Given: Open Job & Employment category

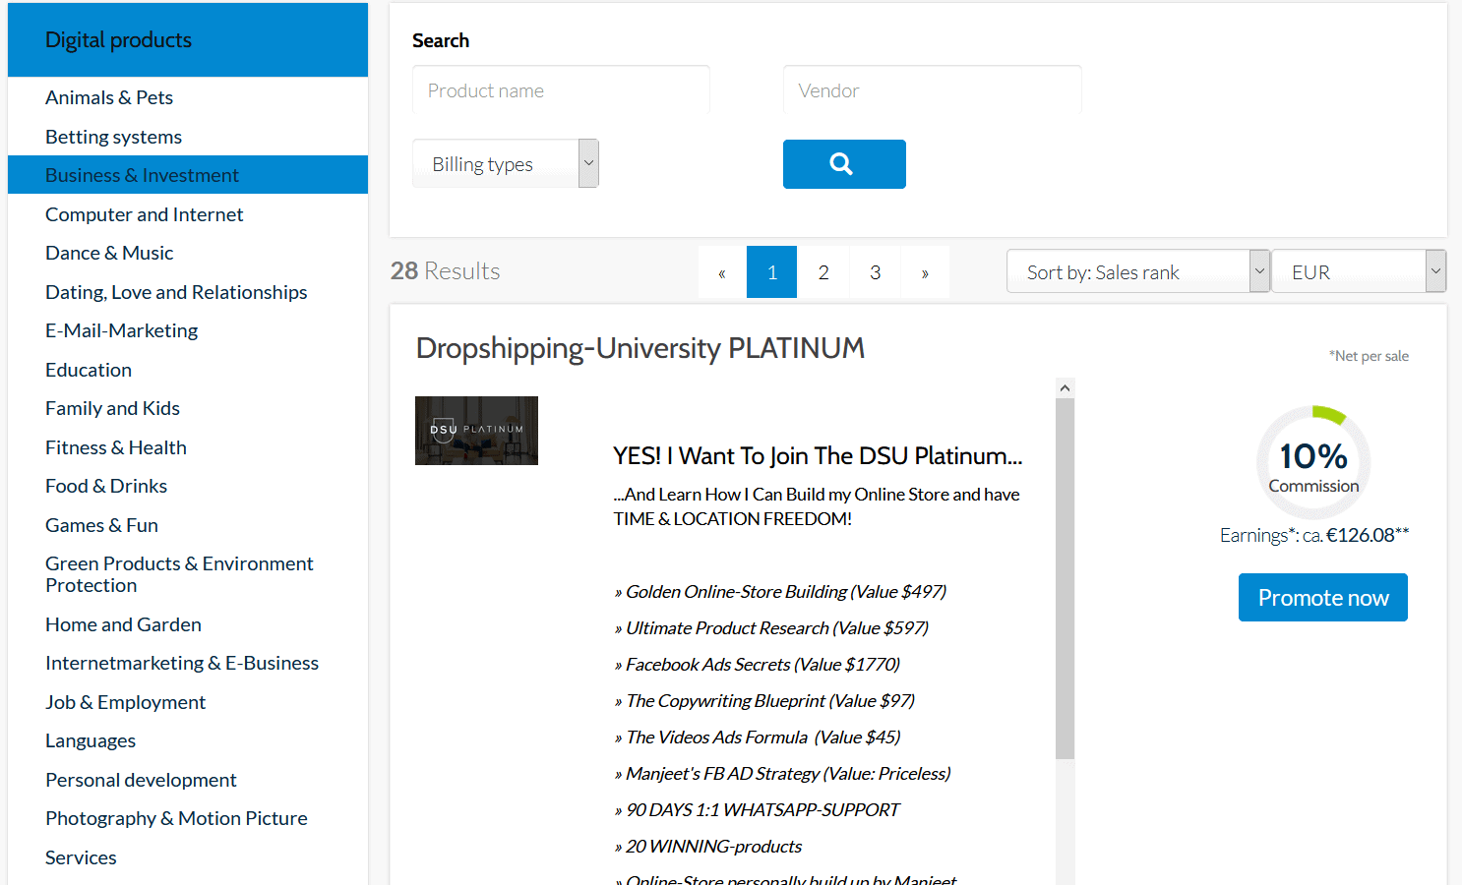Looking at the screenshot, I should click(125, 702).
